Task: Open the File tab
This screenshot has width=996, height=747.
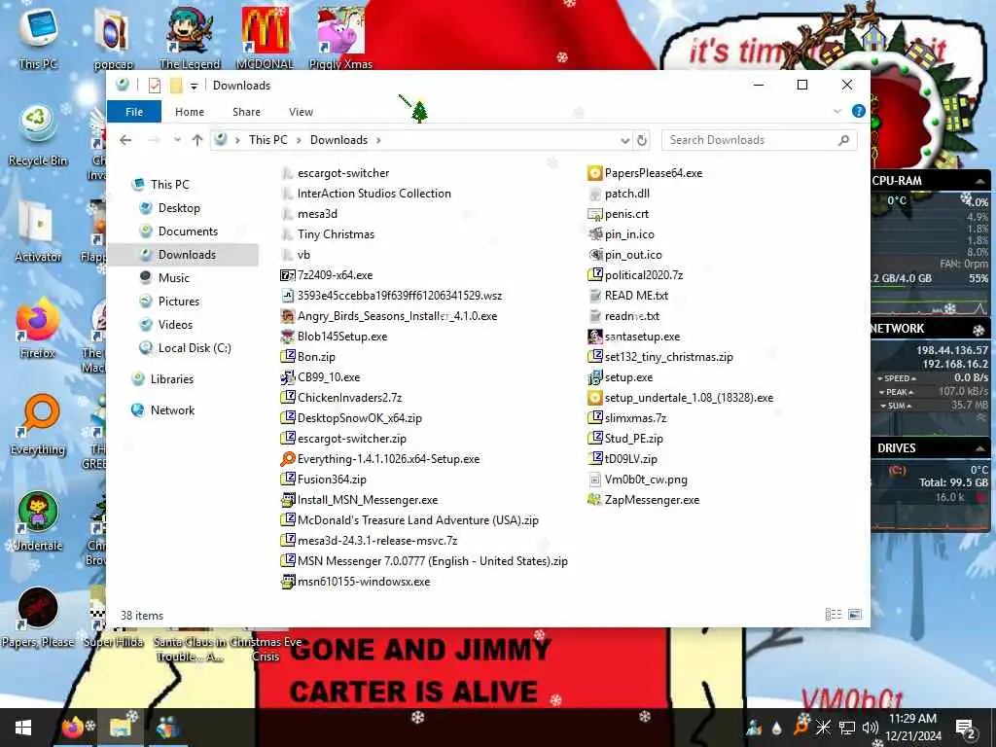Action: (134, 112)
